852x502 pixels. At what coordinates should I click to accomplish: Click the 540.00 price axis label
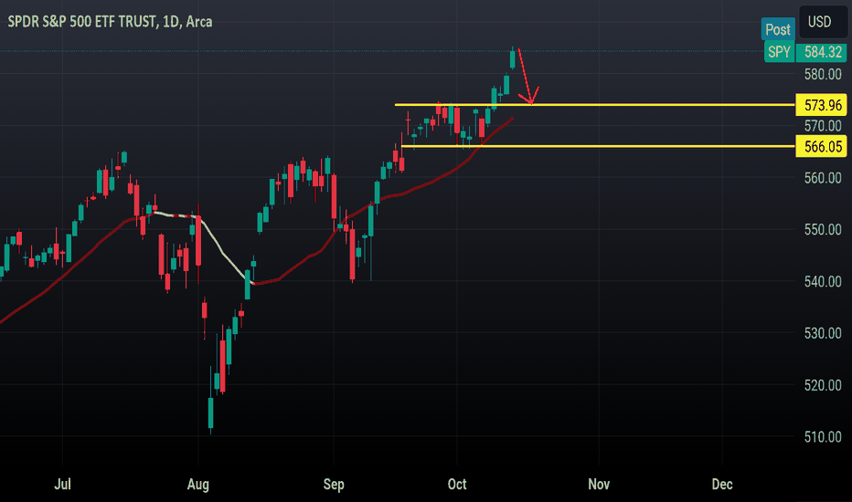[823, 282]
